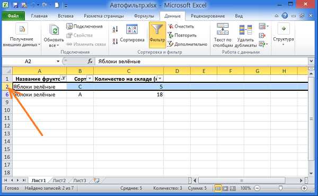
Task: Go to last sheet navigation arrow
Action: (x=24, y=181)
